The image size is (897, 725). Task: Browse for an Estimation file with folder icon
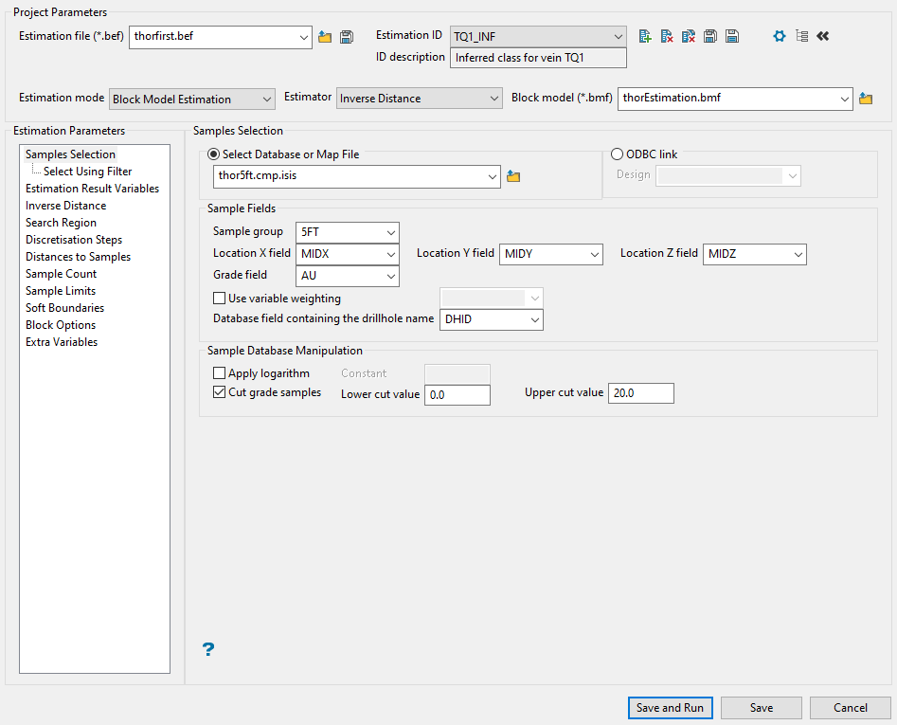pyautogui.click(x=325, y=37)
